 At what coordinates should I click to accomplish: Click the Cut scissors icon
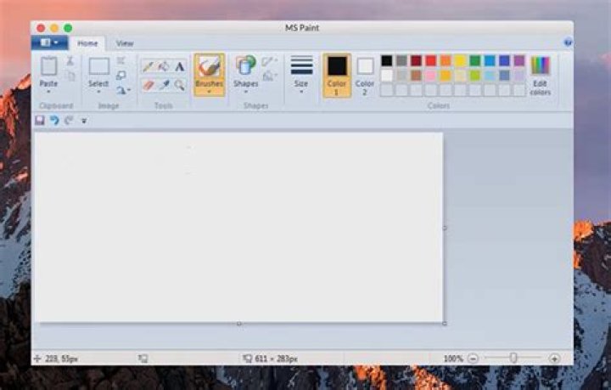click(70, 60)
